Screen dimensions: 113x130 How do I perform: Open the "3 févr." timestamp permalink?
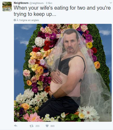tap(49, 3)
